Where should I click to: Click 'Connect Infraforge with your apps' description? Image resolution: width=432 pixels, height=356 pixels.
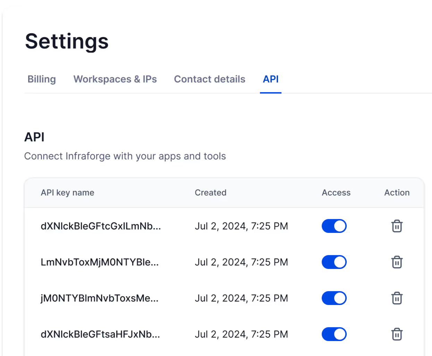point(125,156)
